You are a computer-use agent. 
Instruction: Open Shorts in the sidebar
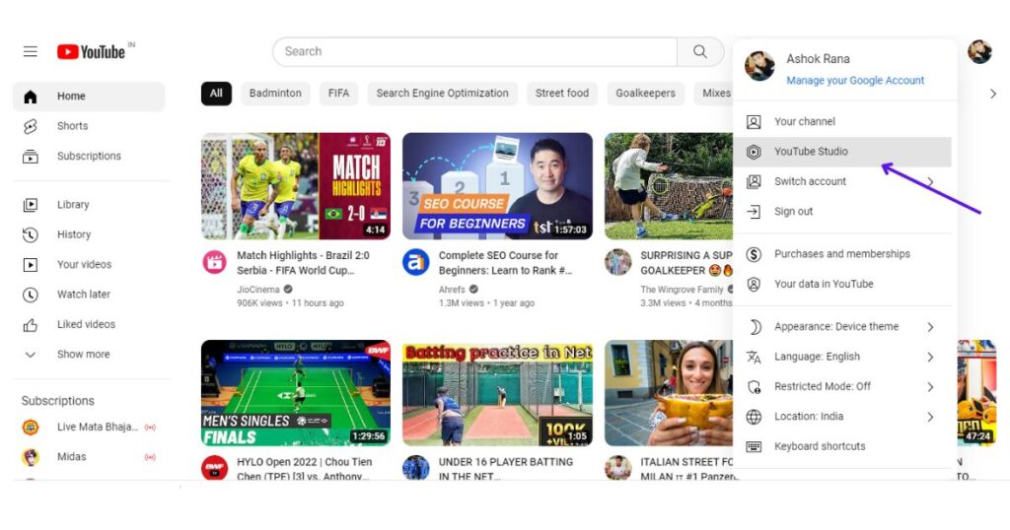pyautogui.click(x=88, y=126)
